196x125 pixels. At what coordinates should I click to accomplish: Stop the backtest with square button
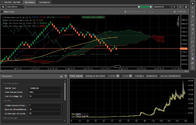point(180,7)
